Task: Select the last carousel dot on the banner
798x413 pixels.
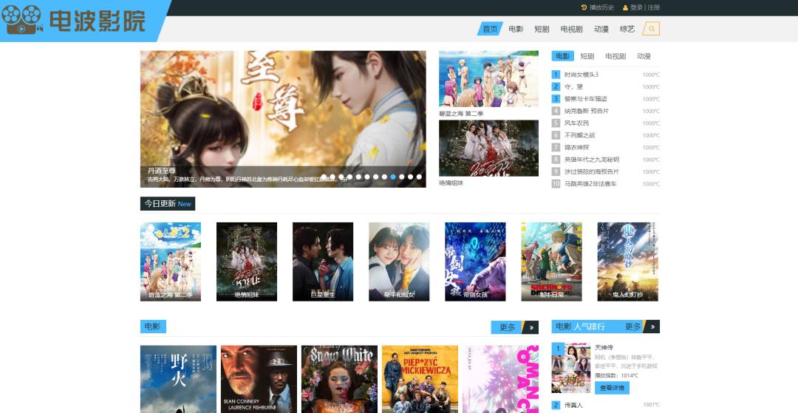Action: pos(419,177)
